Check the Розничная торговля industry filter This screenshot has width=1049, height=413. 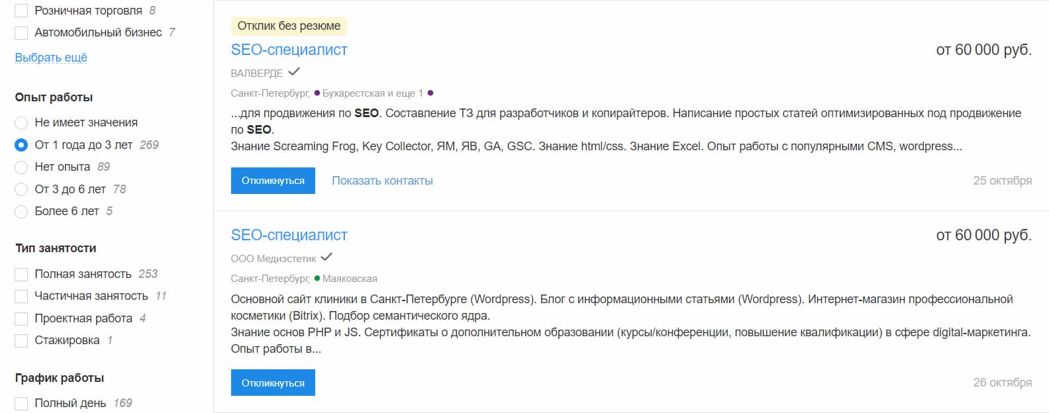pos(21,10)
